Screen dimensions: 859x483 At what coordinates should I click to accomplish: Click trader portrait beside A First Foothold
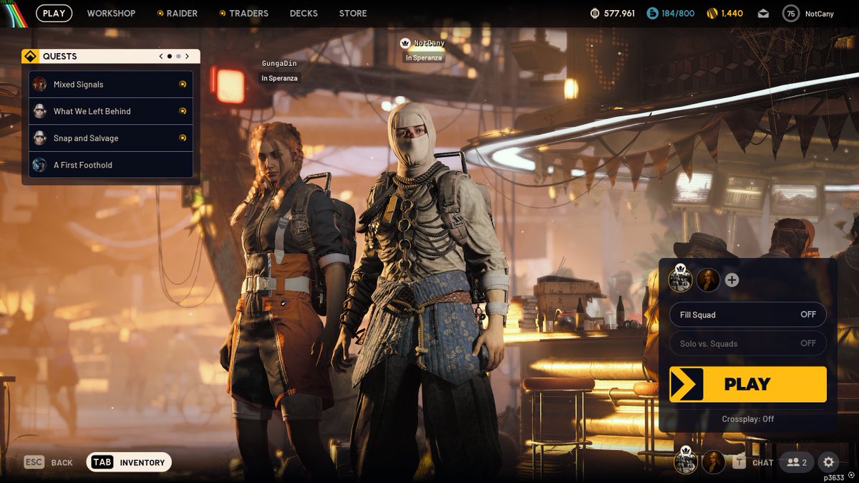pos(40,165)
